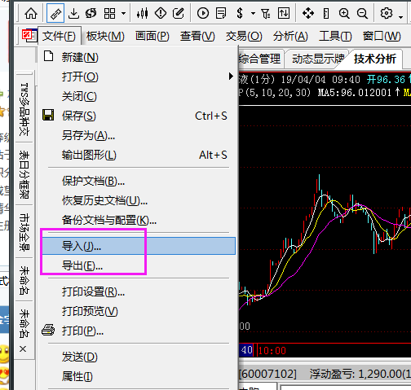The height and width of the screenshot is (390, 411).
Task: Choose 输出图形(L) menu entry
Action: [138, 155]
